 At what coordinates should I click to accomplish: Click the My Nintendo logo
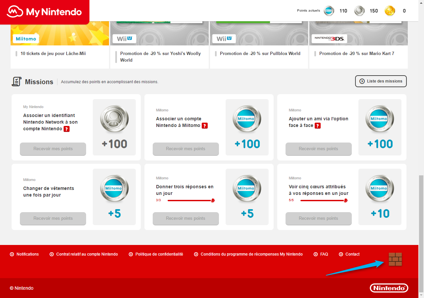[44, 12]
